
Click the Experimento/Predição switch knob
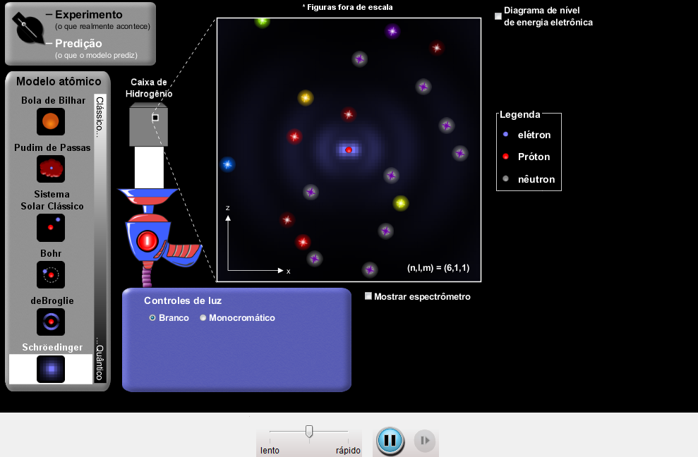[x=28, y=29]
